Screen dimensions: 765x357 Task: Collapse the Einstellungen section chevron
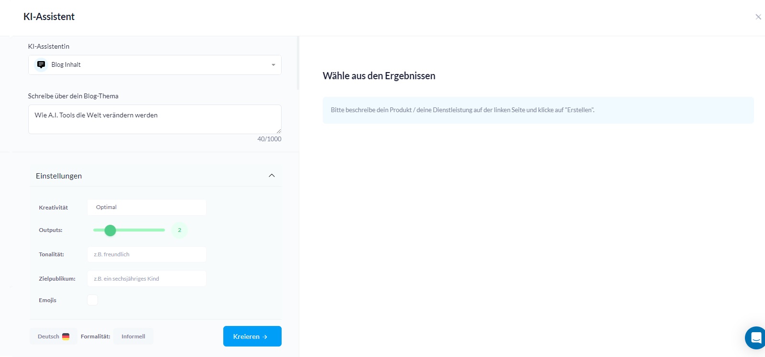(x=272, y=176)
